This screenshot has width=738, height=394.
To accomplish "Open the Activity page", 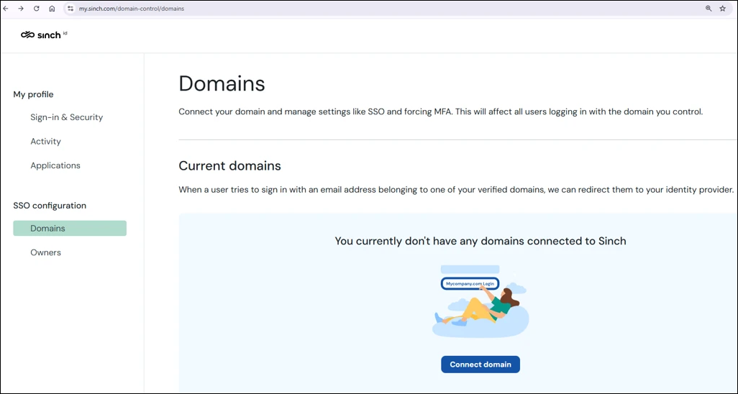I will (45, 141).
